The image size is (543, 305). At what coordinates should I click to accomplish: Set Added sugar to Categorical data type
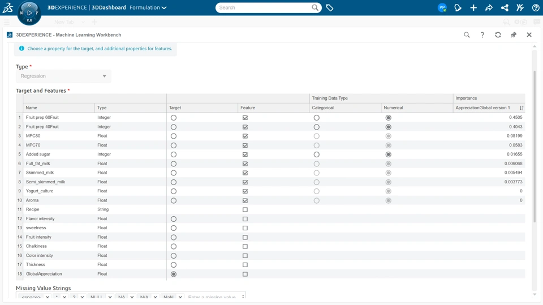click(317, 154)
